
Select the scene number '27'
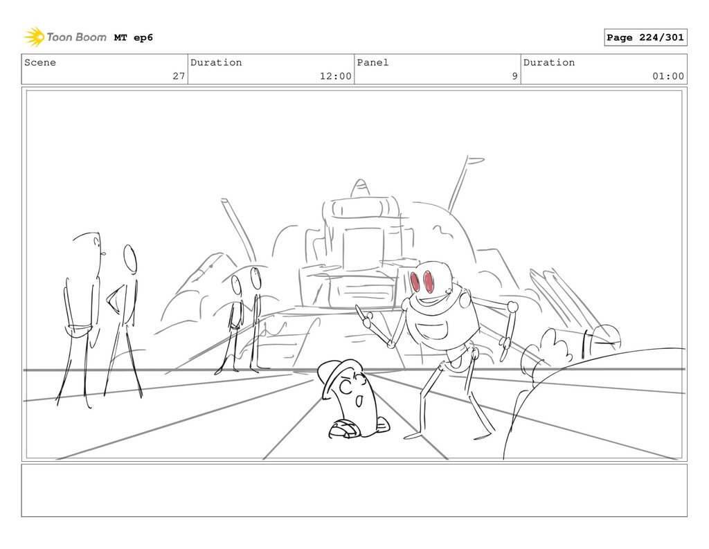179,76
